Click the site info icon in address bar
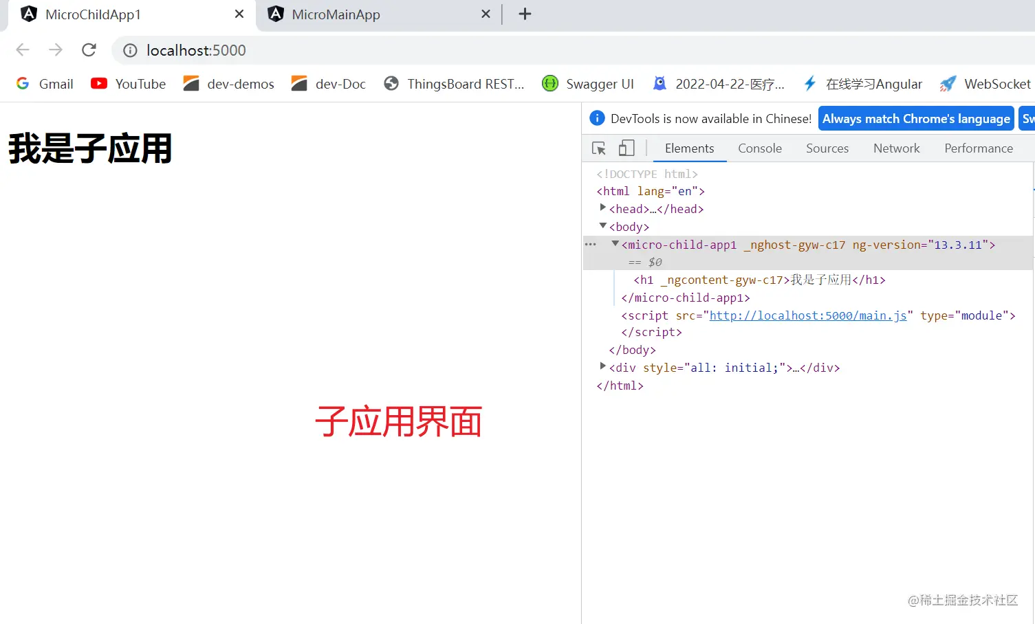The height and width of the screenshot is (624, 1035). [130, 50]
